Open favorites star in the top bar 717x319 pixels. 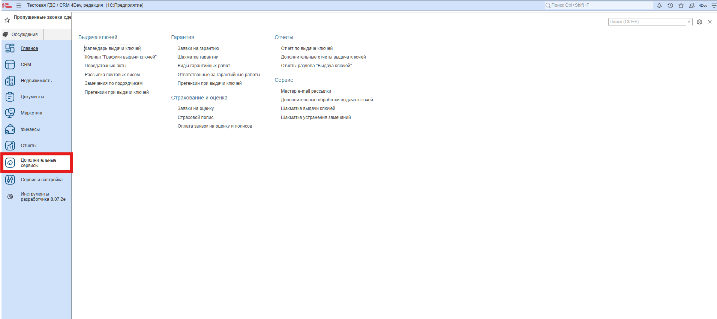681,5
